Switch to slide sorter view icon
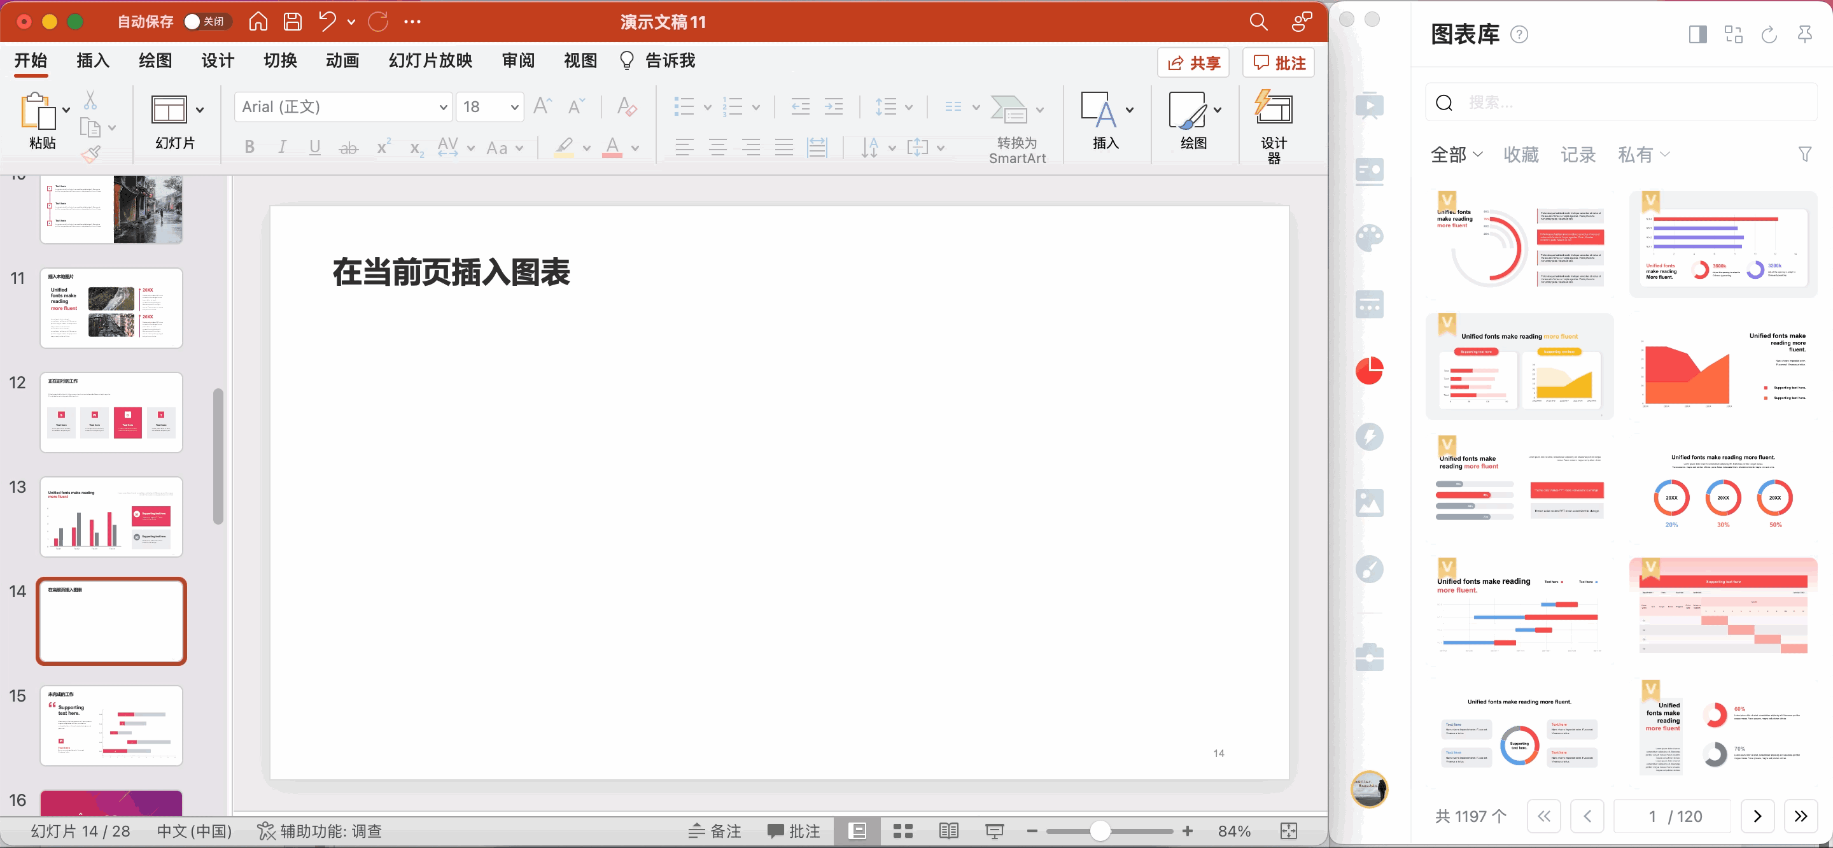This screenshot has height=848, width=1833. click(x=903, y=831)
